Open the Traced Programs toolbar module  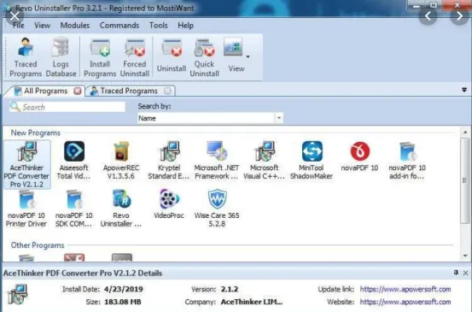pyautogui.click(x=26, y=57)
